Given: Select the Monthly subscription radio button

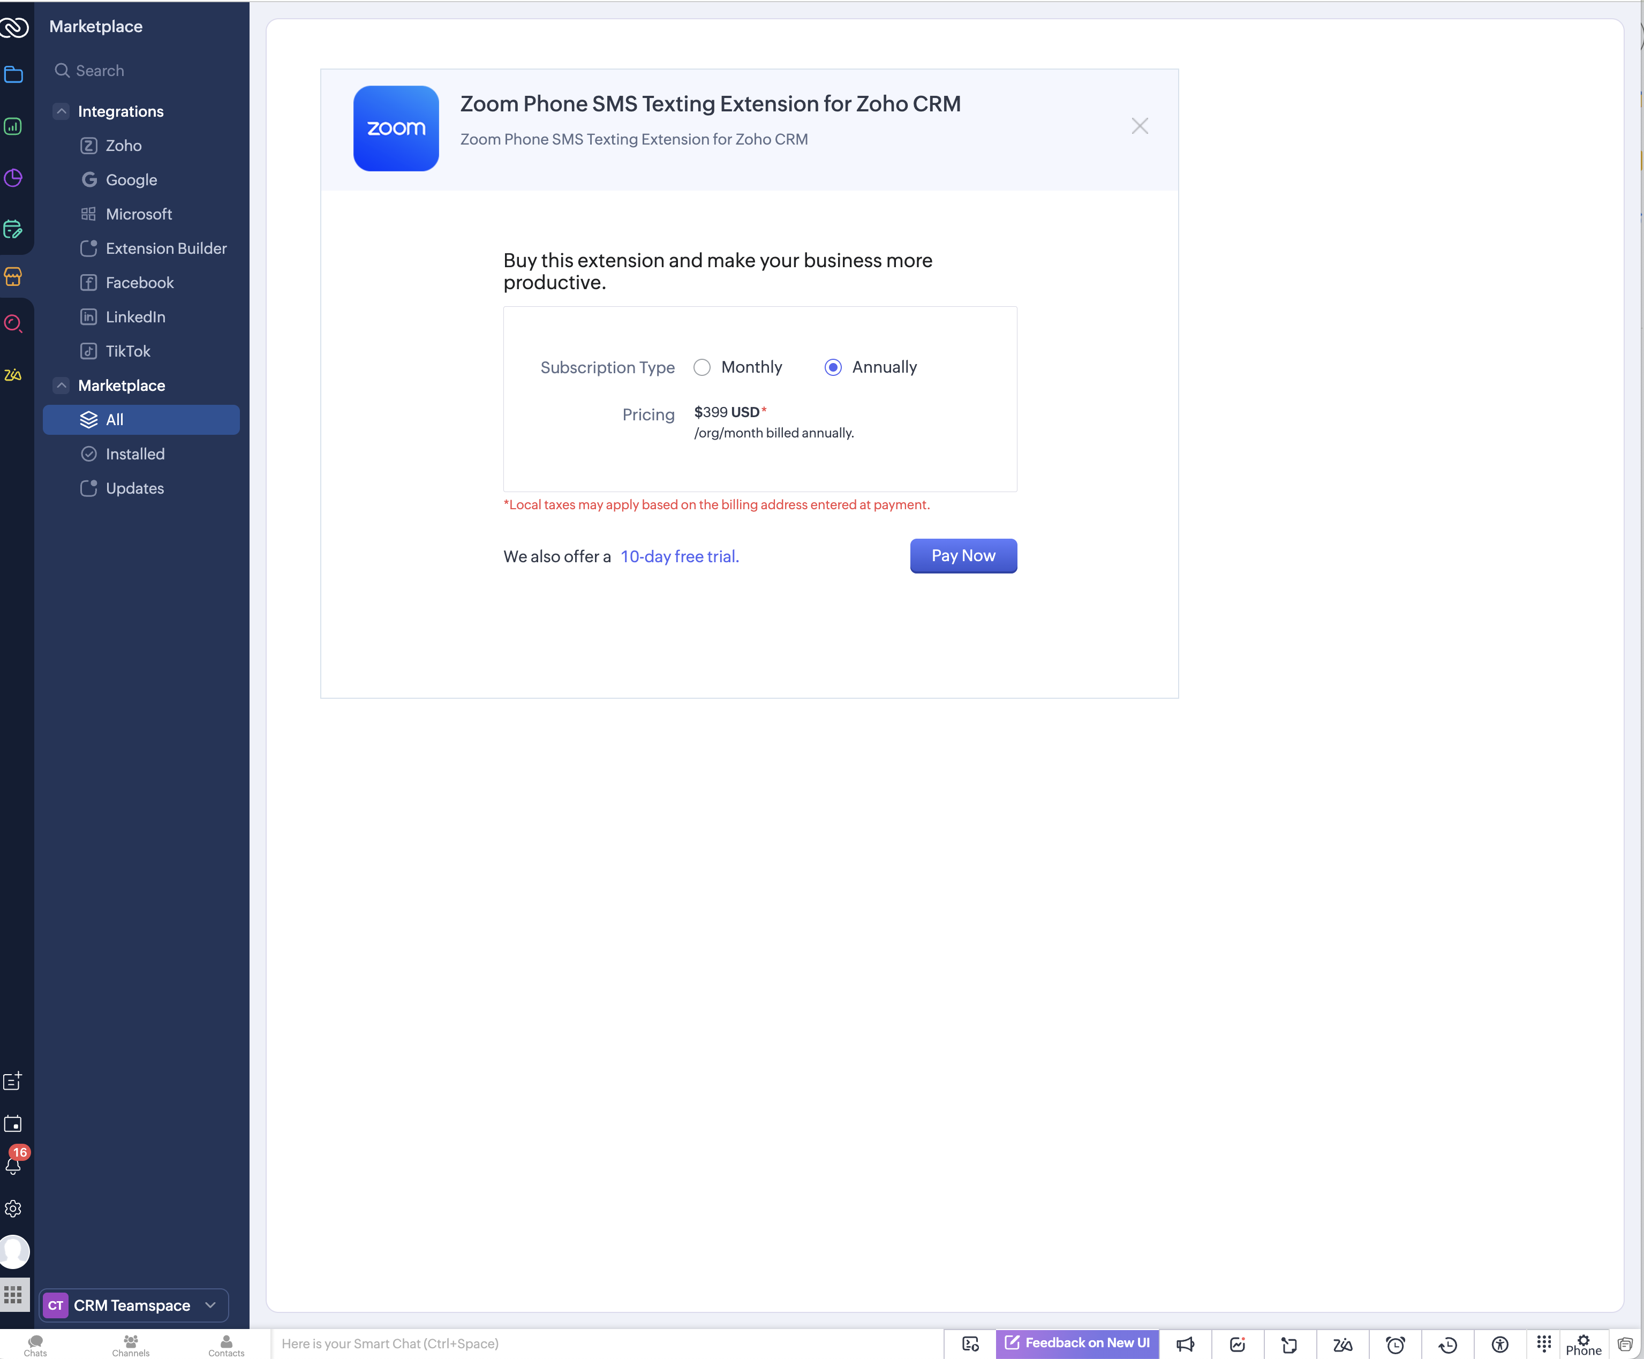Looking at the screenshot, I should (702, 367).
